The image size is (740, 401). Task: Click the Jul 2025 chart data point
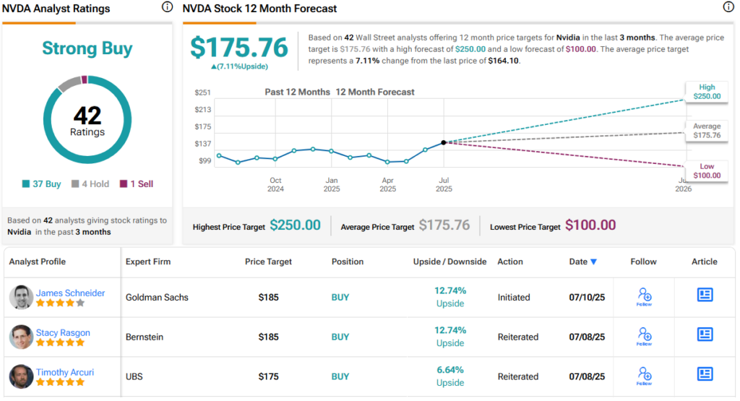(x=443, y=142)
